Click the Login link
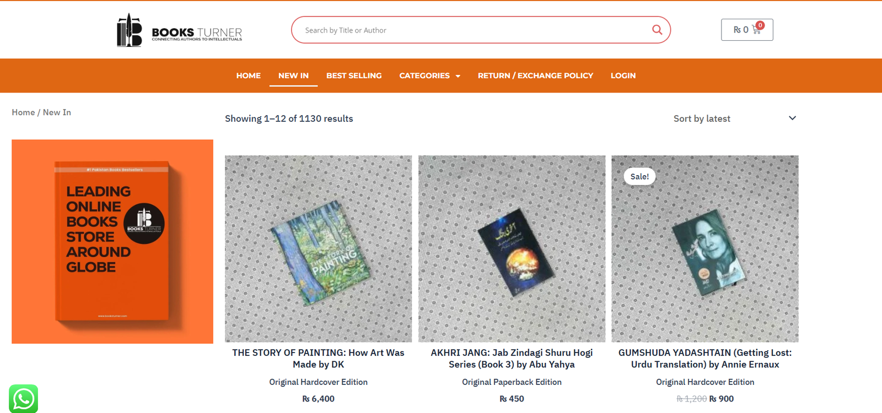This screenshot has height=413, width=882. click(x=623, y=75)
